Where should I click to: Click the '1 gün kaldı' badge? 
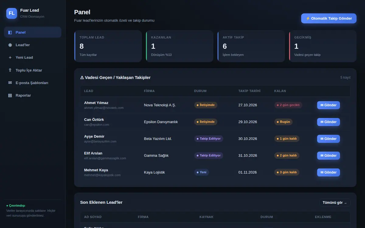(287, 139)
